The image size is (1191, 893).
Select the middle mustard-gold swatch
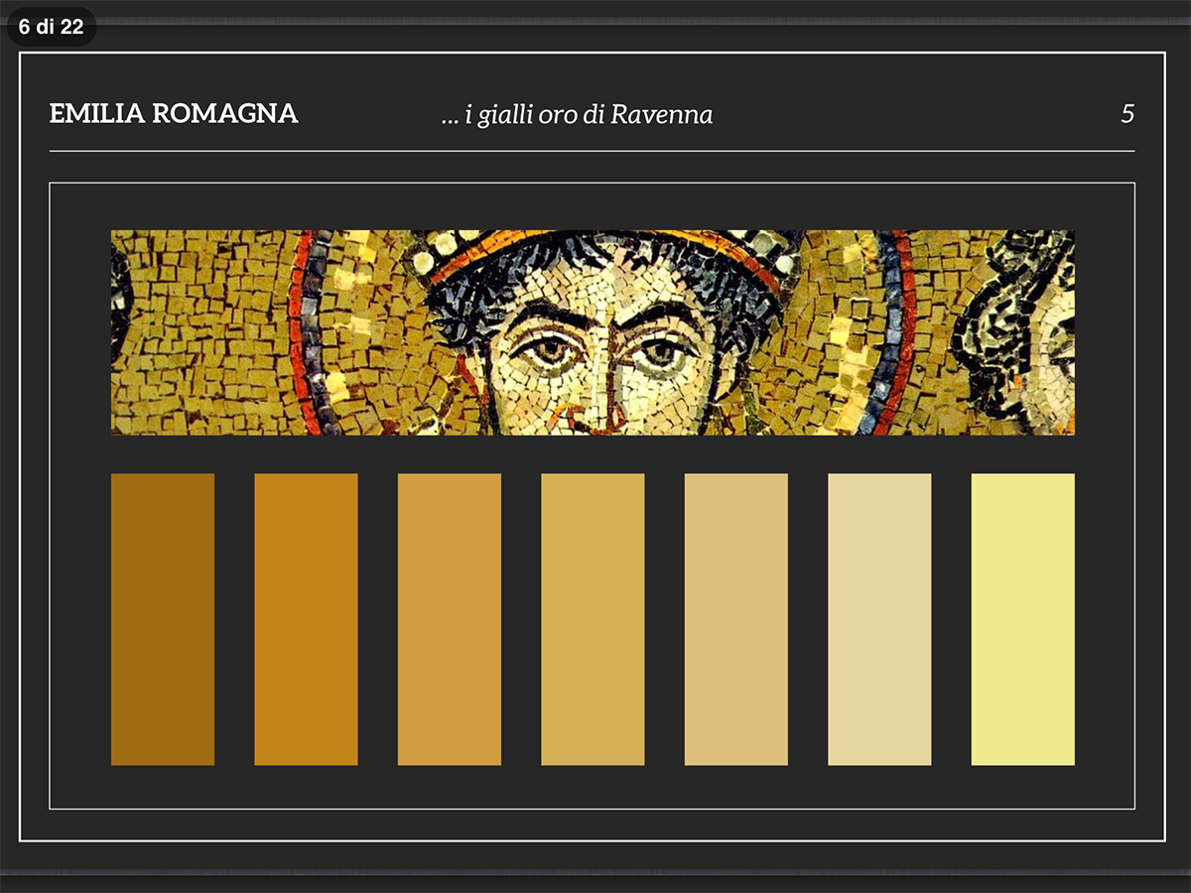point(593,619)
